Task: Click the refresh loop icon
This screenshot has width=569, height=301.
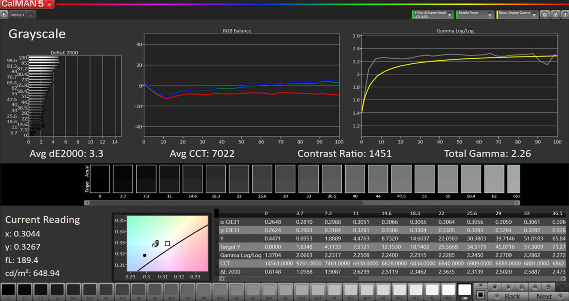Action: click(x=548, y=287)
